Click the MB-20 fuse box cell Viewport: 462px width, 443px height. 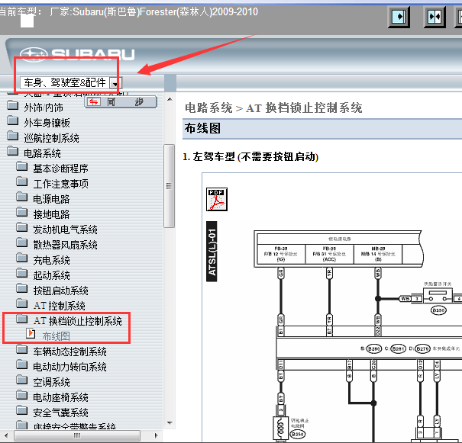point(378,254)
